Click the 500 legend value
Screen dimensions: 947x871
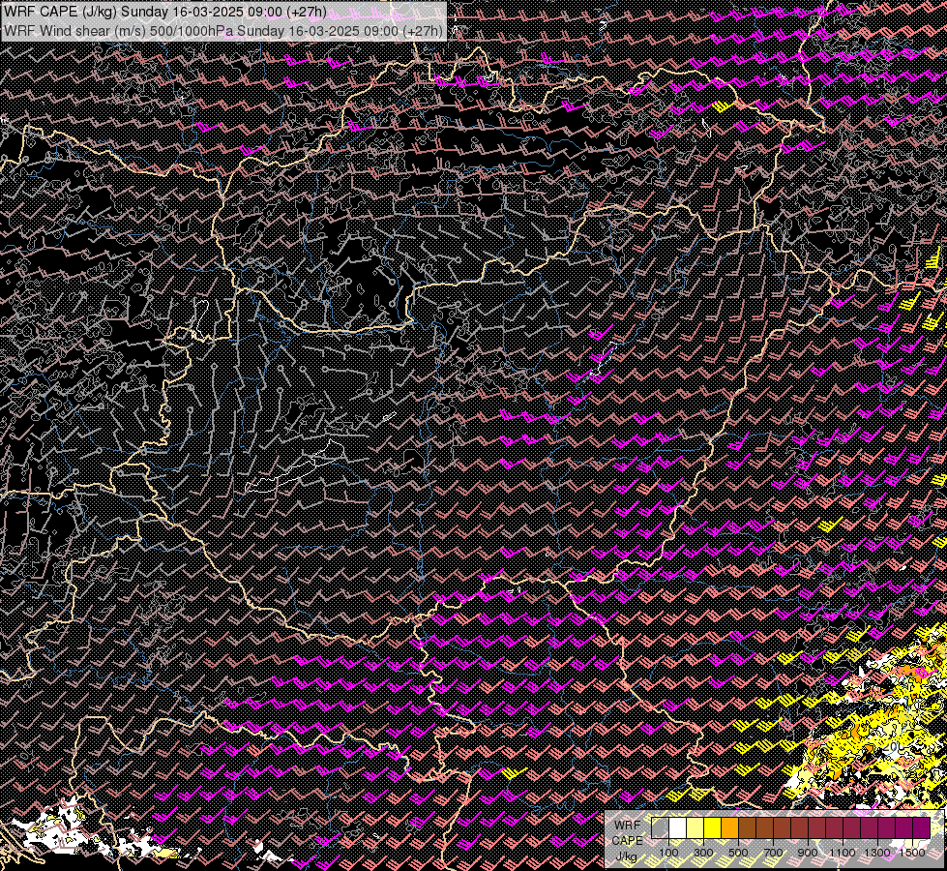click(x=738, y=853)
